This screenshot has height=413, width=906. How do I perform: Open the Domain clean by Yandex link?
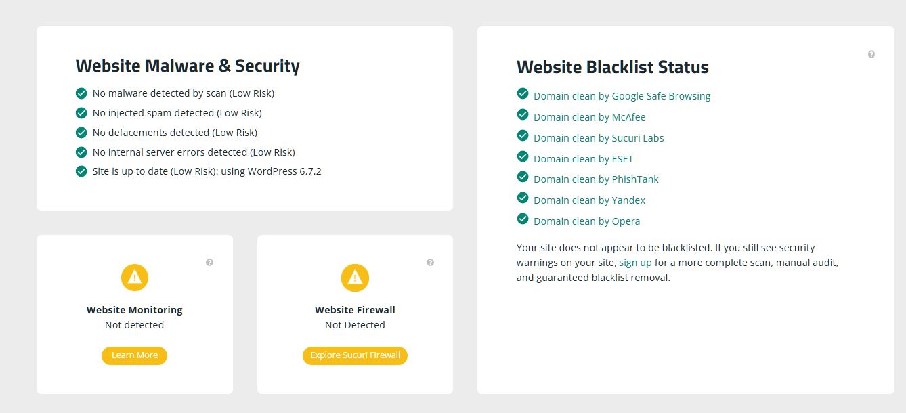pos(589,200)
